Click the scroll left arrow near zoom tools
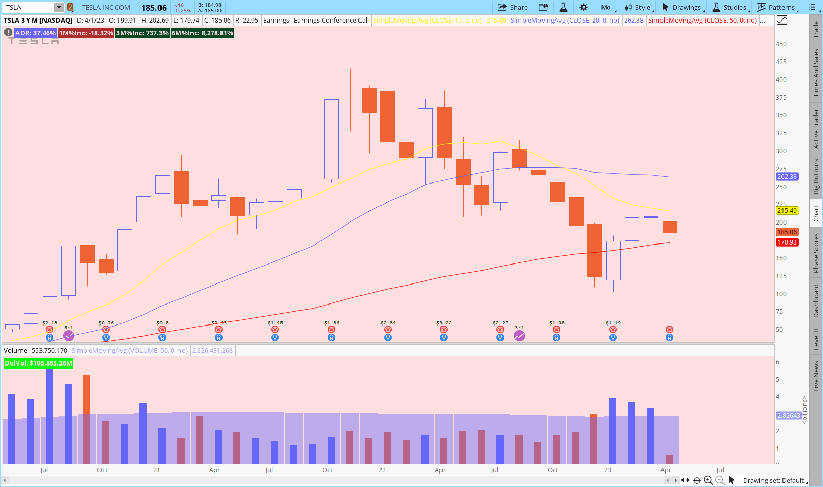Image resolution: width=823 pixels, height=487 pixels. pos(668,480)
